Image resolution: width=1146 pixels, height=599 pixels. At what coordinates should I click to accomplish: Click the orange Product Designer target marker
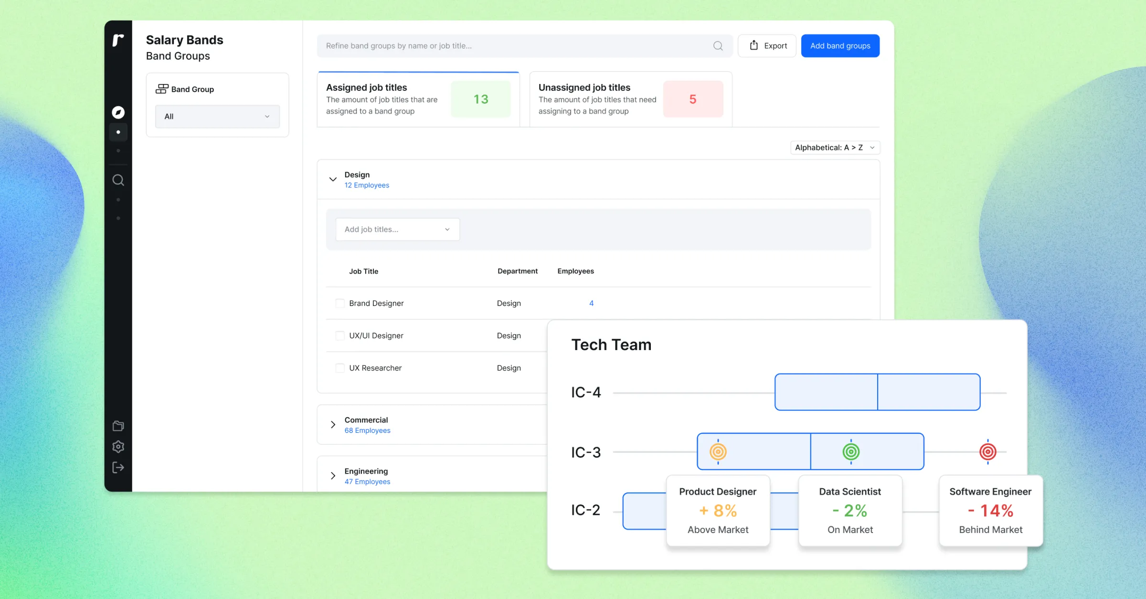tap(718, 451)
